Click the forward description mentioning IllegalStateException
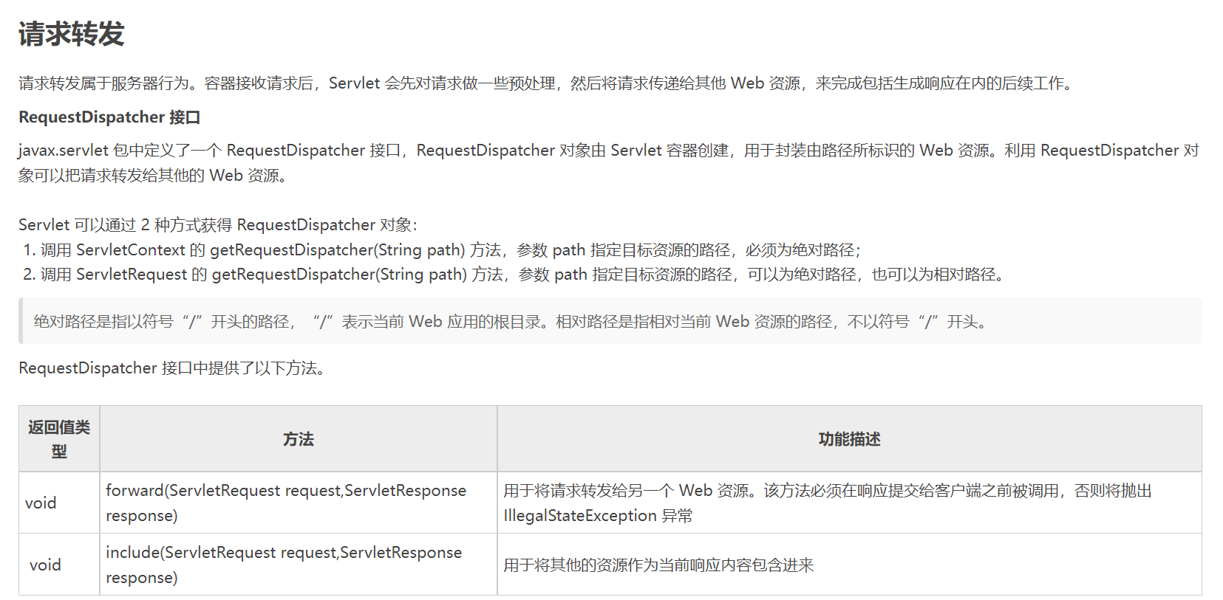The image size is (1223, 600). pos(827,503)
